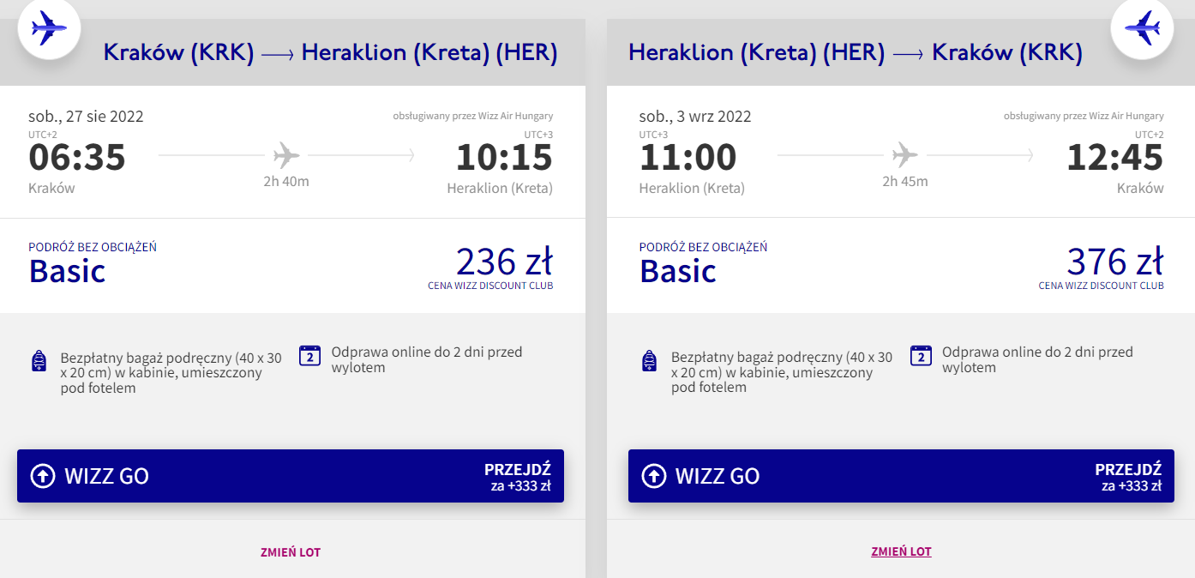Click the upgrade arrow icon on left WIZZ GO
This screenshot has width=1195, height=578.
point(42,476)
